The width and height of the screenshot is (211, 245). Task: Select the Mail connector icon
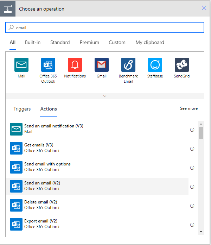click(21, 65)
